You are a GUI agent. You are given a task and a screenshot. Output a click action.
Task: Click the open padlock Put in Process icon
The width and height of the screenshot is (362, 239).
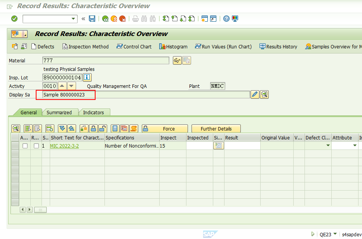tap(103, 129)
